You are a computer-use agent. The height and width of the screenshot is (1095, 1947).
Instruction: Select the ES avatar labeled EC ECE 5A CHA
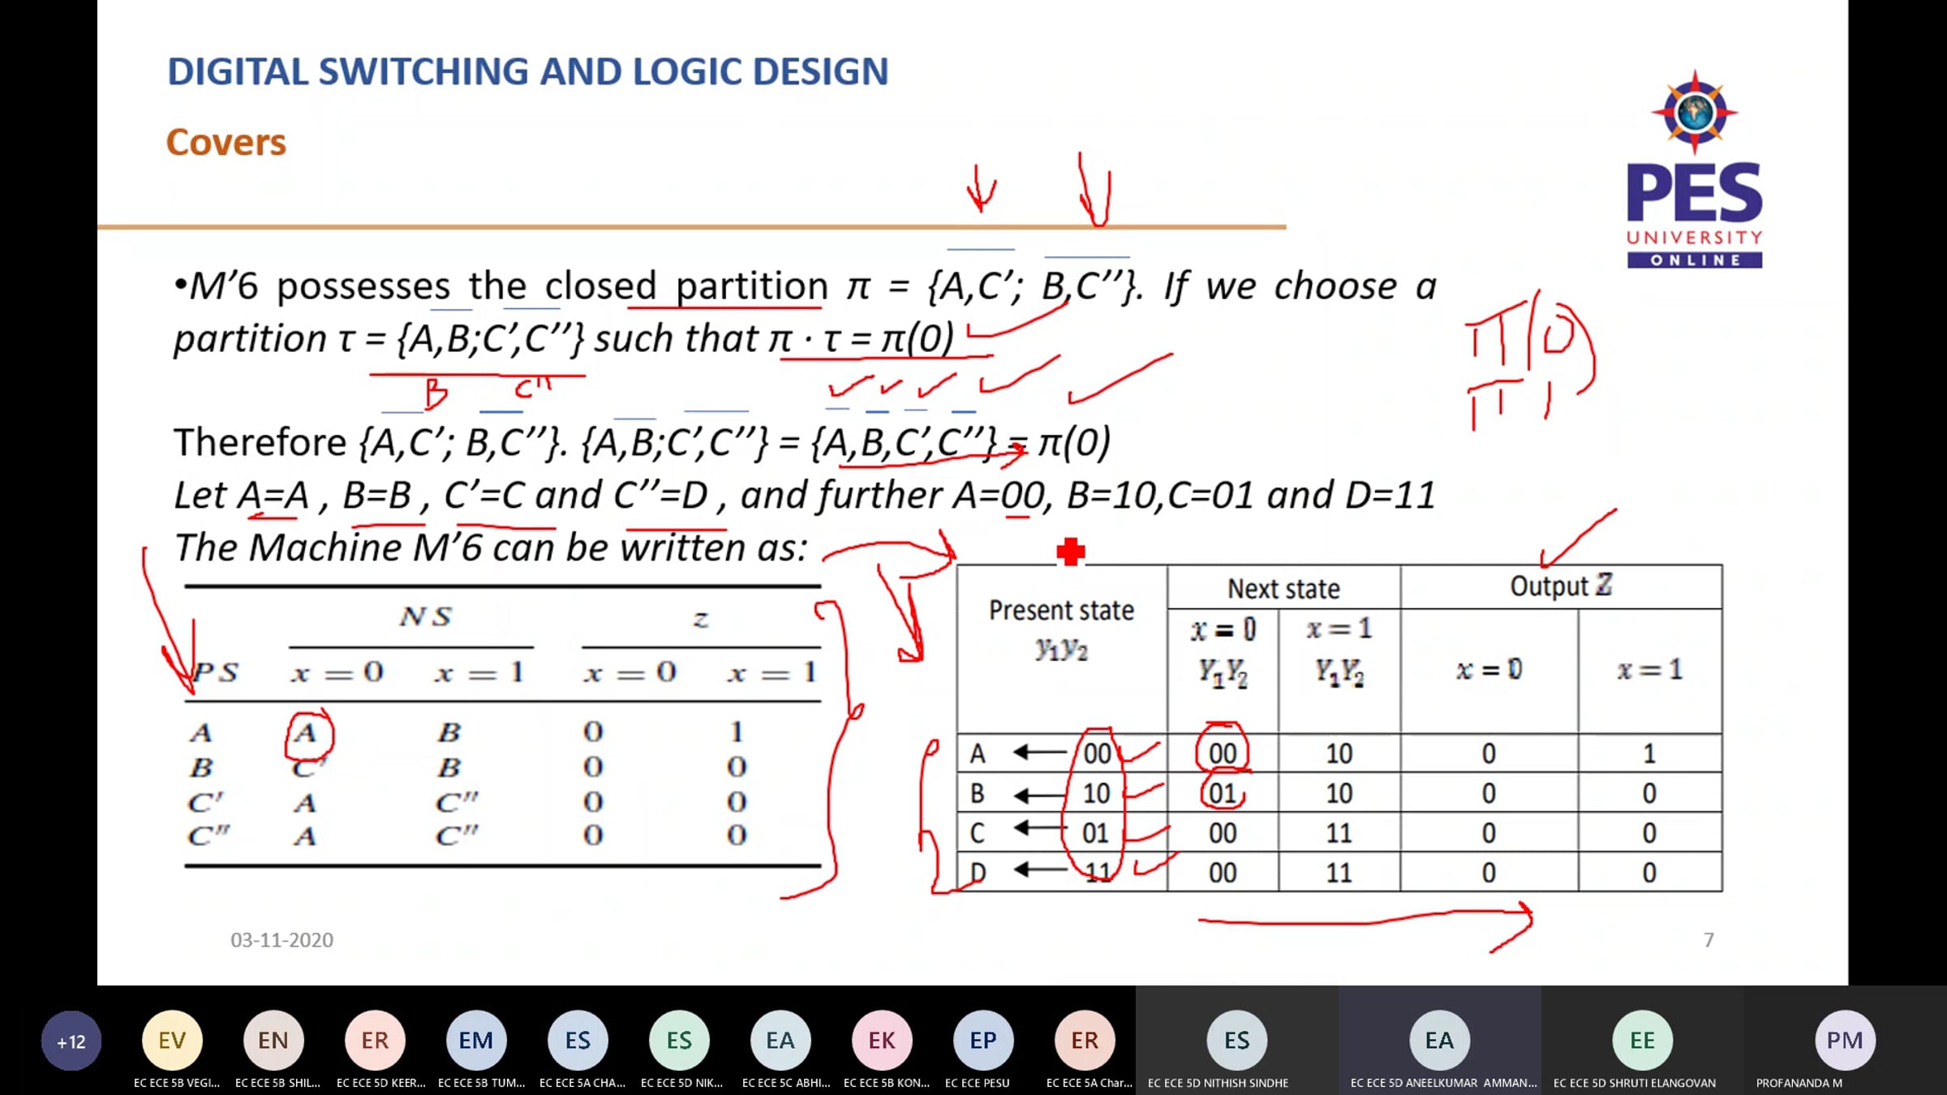point(578,1041)
